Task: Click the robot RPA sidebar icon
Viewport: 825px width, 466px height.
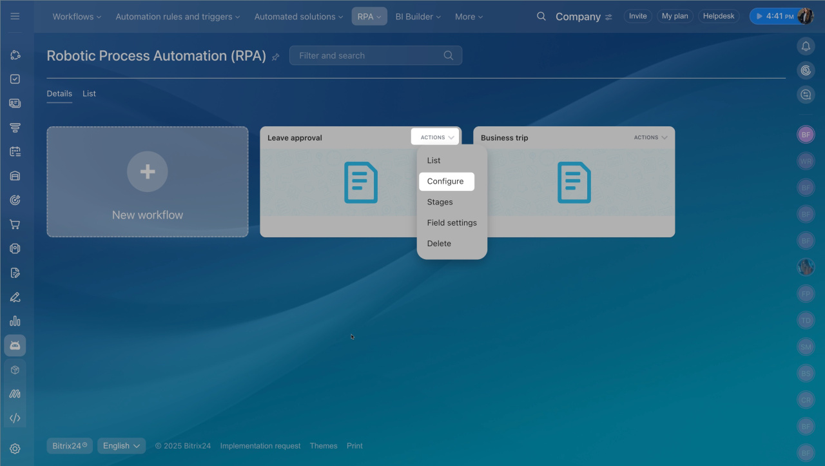Action: [x=15, y=345]
